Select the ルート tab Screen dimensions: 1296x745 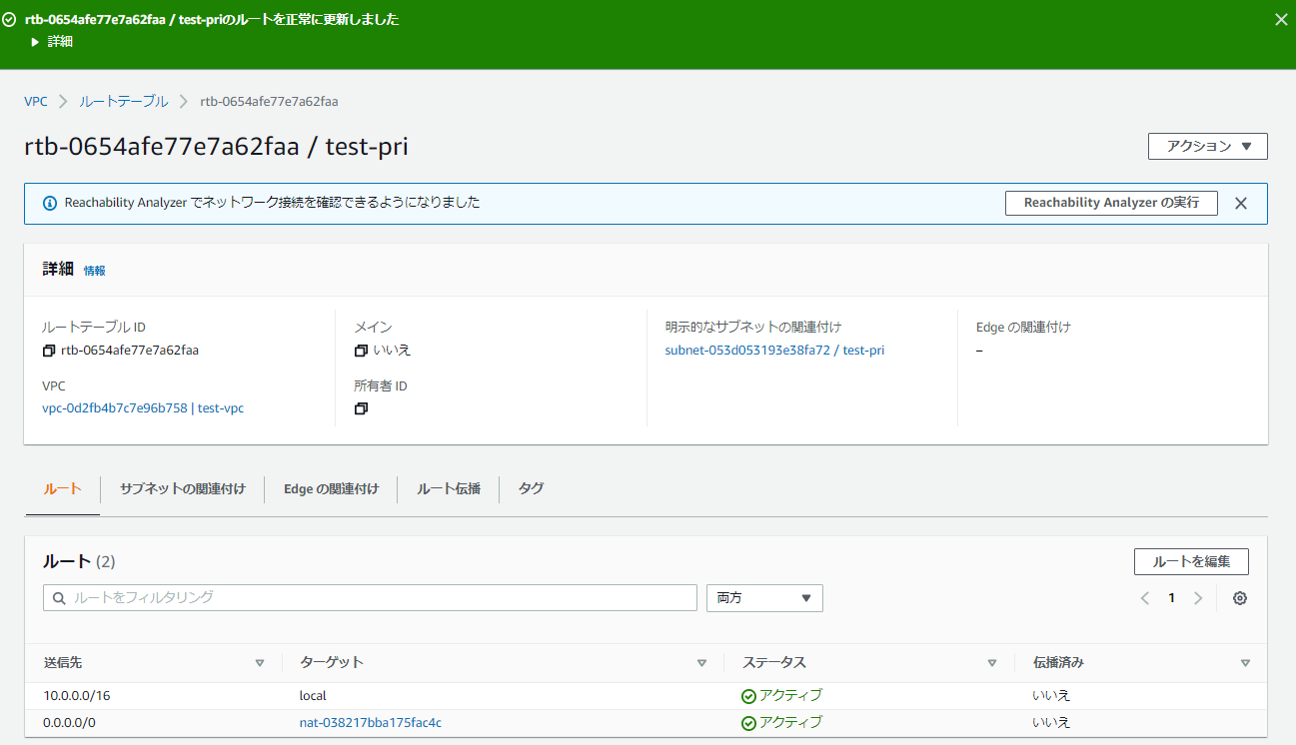[x=63, y=489]
